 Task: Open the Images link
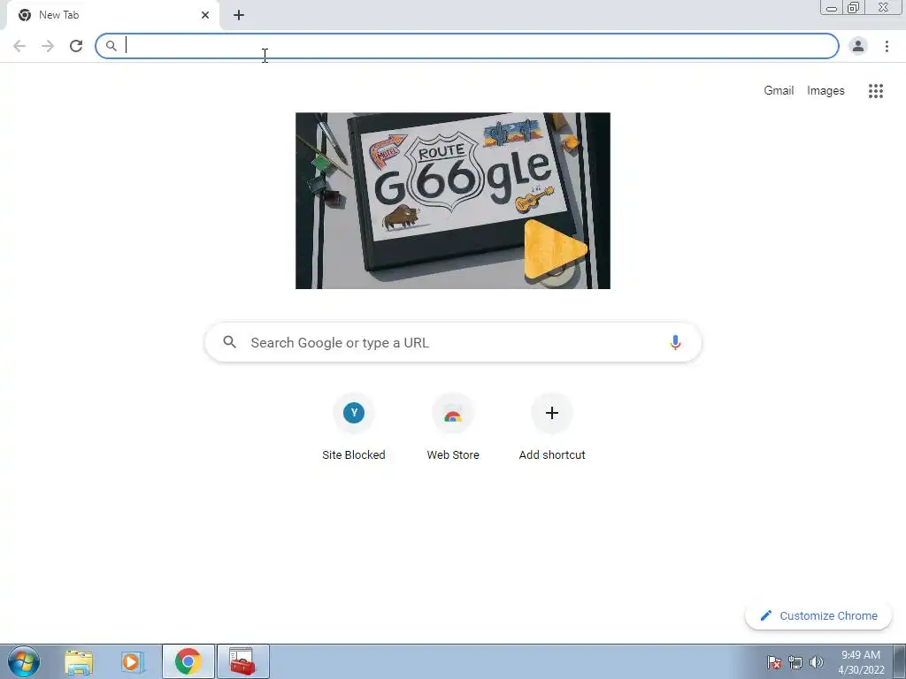coord(825,91)
